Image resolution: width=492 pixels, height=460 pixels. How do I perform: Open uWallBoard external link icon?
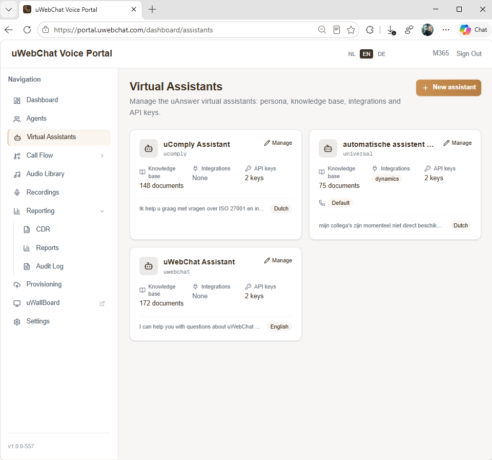pos(102,303)
